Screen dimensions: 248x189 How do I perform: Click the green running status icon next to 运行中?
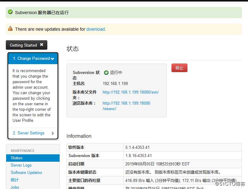click(106, 73)
